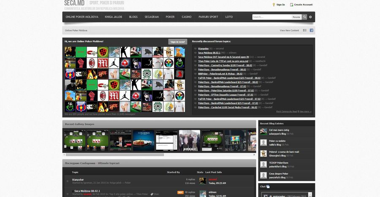Open PokerStars CasinoOrg Sunday $100 Freeroll topic

225,65
